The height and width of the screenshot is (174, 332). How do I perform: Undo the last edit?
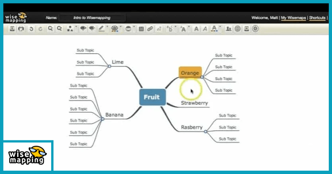click(x=31, y=29)
